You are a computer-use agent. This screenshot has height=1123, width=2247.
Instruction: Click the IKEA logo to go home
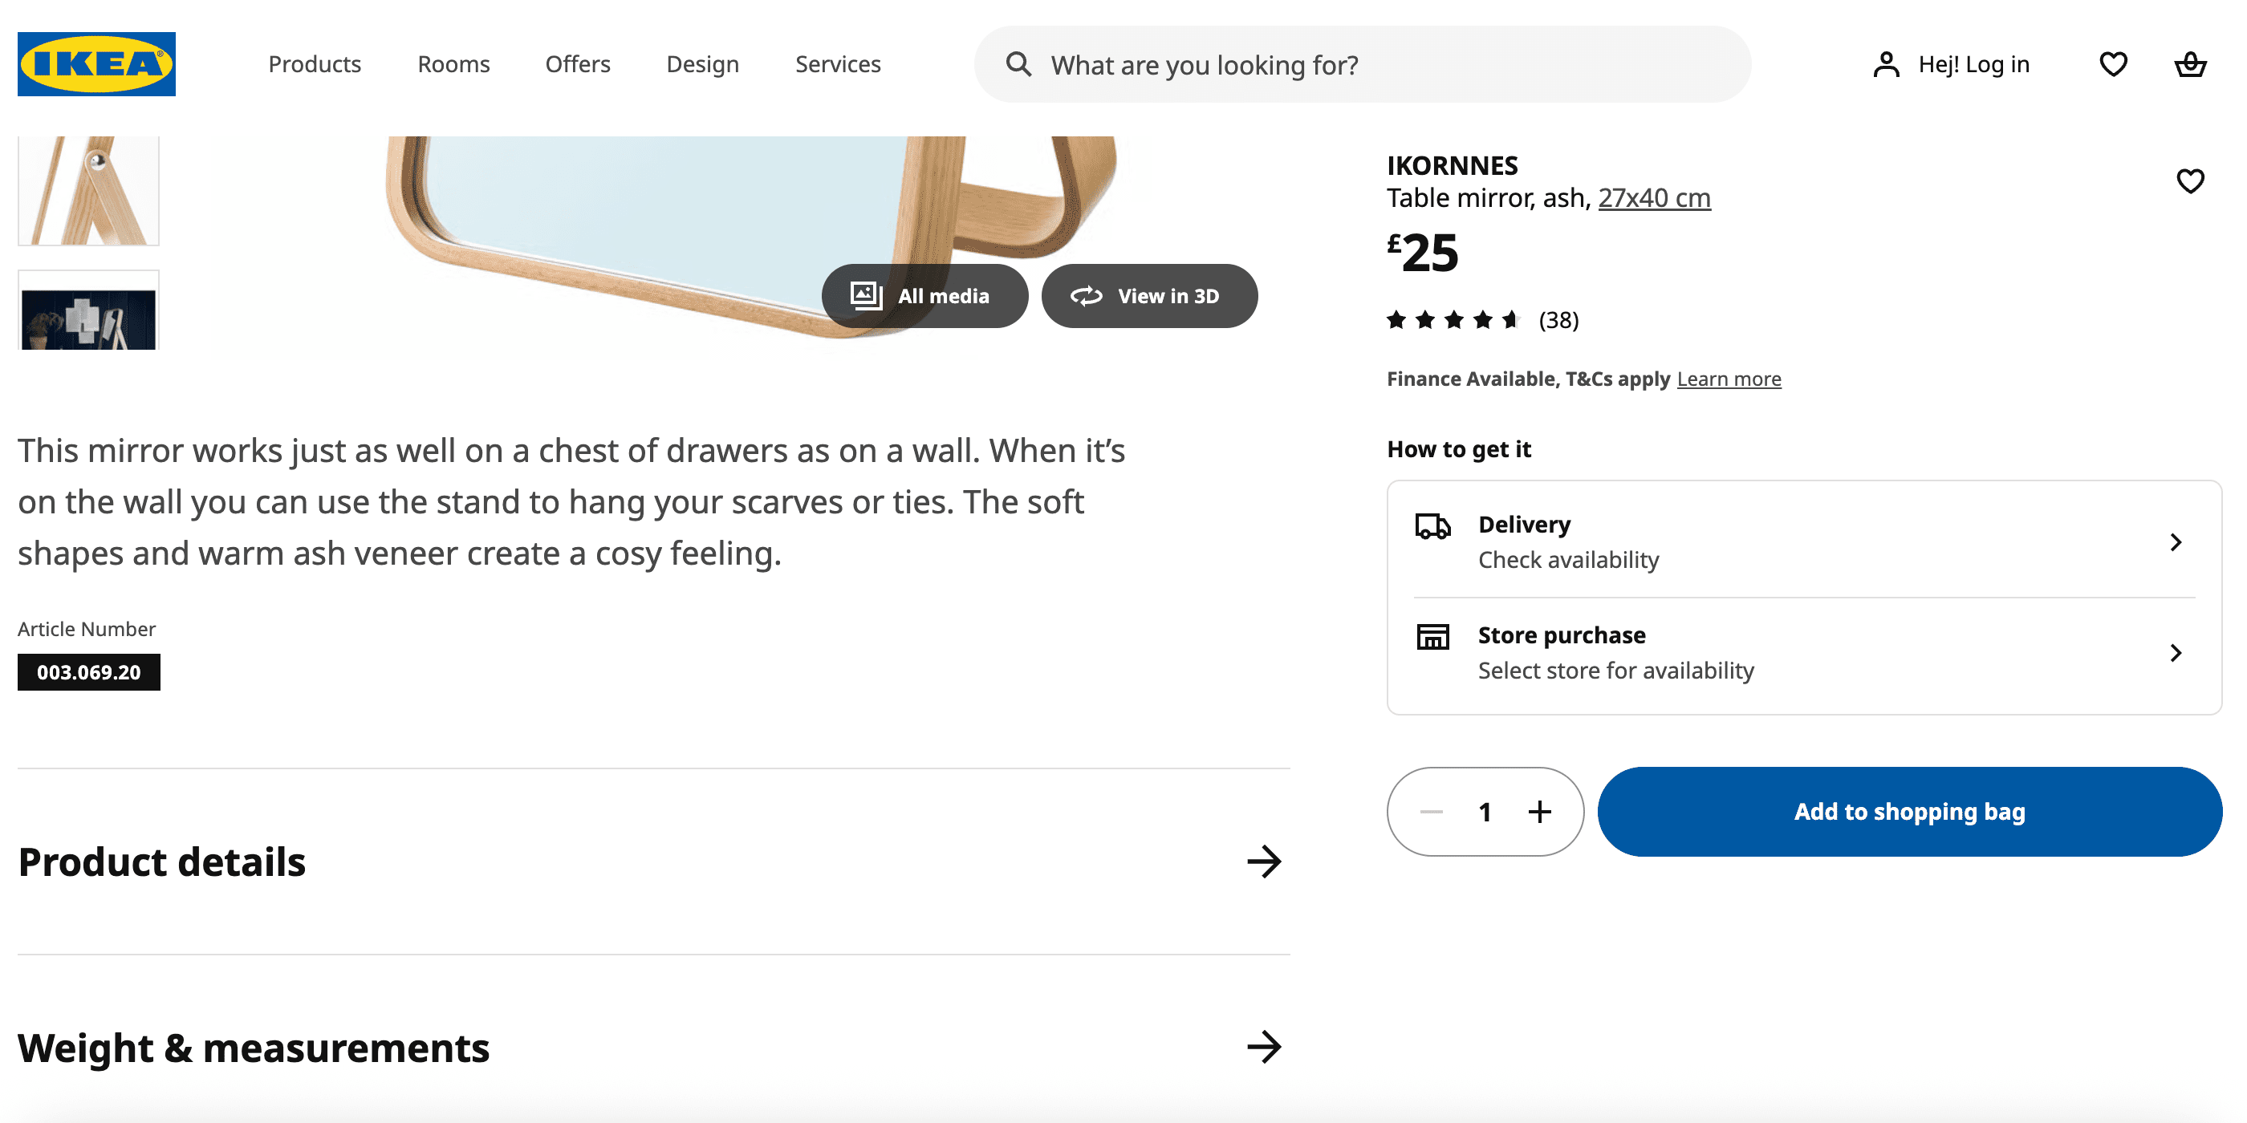(96, 63)
